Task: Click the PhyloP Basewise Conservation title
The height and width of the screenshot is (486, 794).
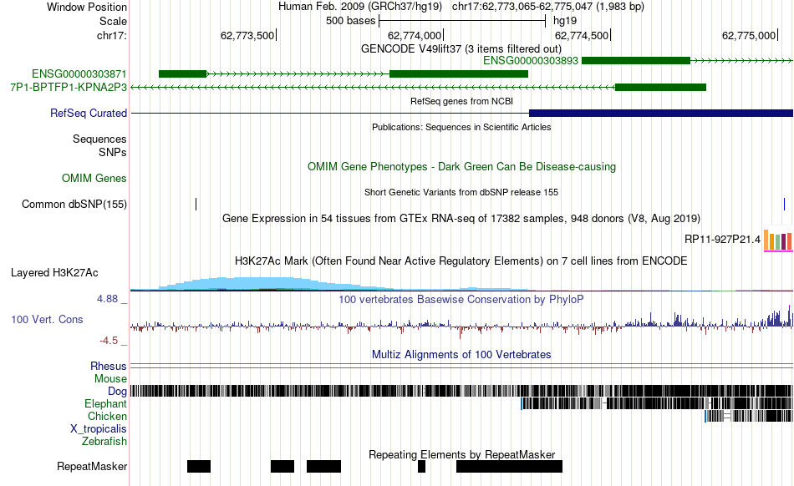Action: [461, 300]
